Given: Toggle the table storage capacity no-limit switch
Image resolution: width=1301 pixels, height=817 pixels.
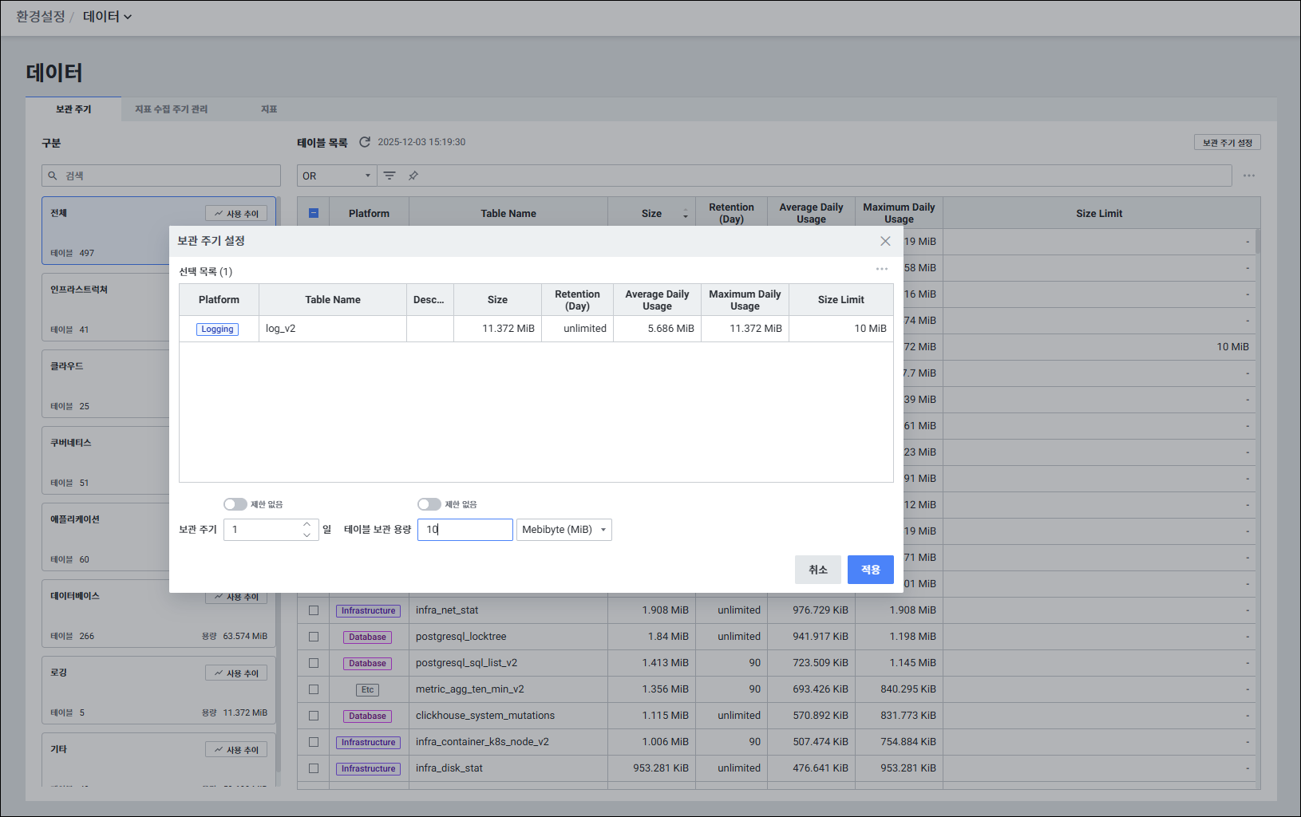Looking at the screenshot, I should click(429, 504).
